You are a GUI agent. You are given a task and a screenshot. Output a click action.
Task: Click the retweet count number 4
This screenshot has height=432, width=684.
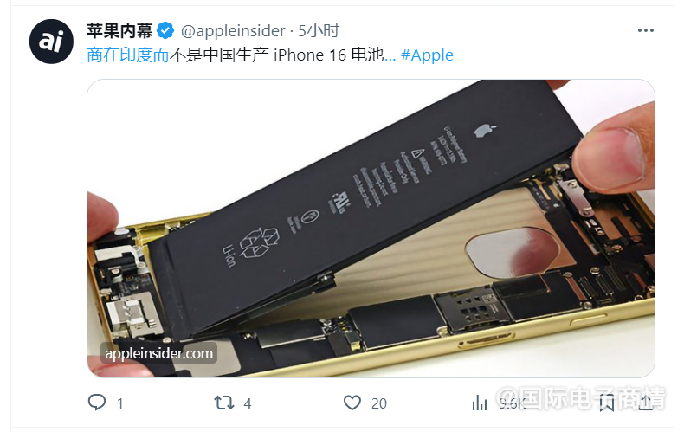coord(248,403)
